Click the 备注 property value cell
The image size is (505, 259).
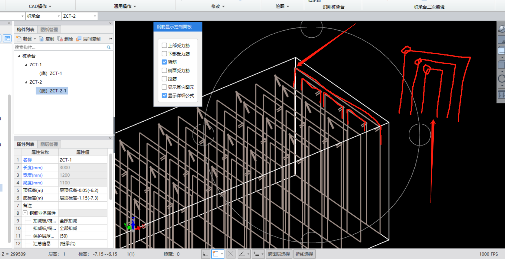pos(83,205)
